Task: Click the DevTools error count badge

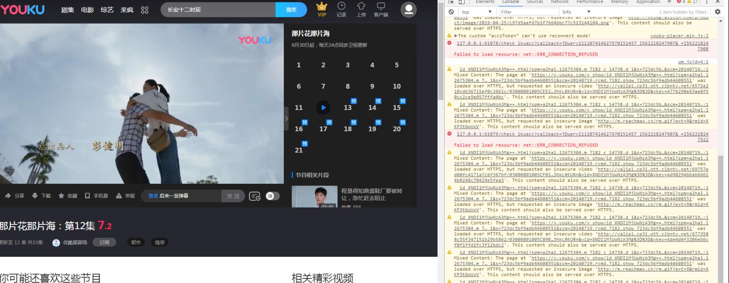Action: pyautogui.click(x=682, y=2)
